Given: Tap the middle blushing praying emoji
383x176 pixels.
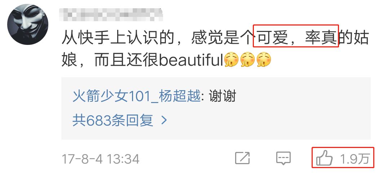Looking at the screenshot, I should point(247,59).
